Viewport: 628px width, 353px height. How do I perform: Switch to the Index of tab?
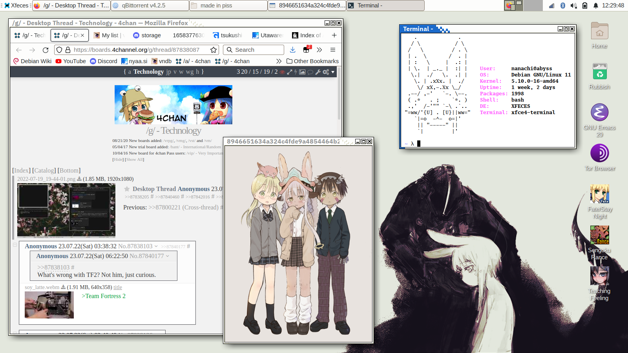pos(307,35)
